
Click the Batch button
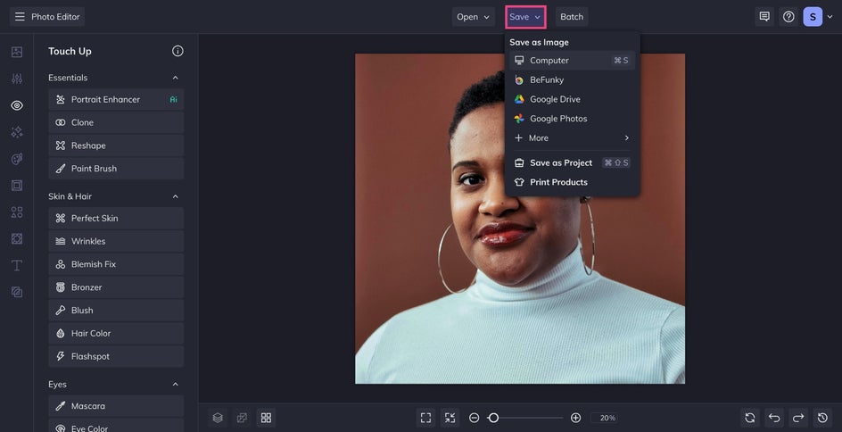pyautogui.click(x=572, y=17)
